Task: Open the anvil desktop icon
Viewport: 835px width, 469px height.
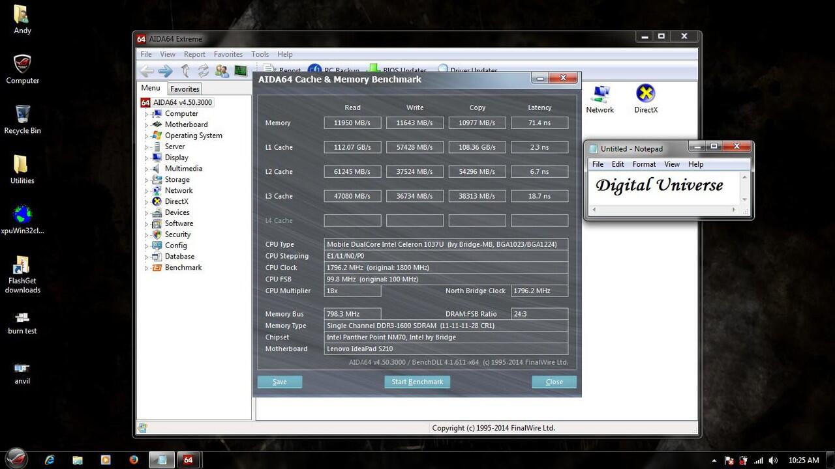Action: tap(22, 373)
